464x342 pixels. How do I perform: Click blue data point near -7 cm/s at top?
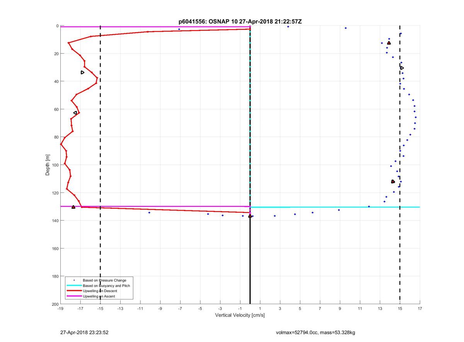[179, 29]
